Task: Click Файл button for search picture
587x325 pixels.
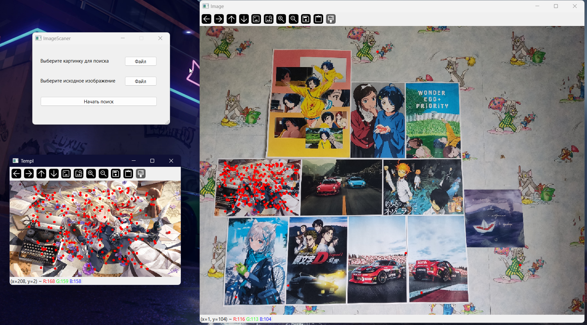Action: click(x=140, y=61)
